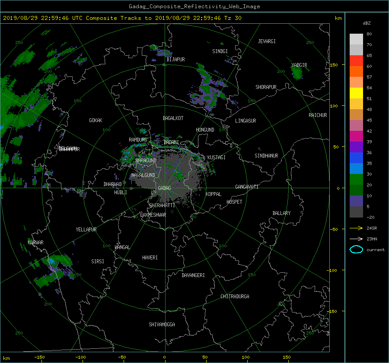Click the YADGIR city label
This screenshot has height=363, width=389.
pos(299,65)
